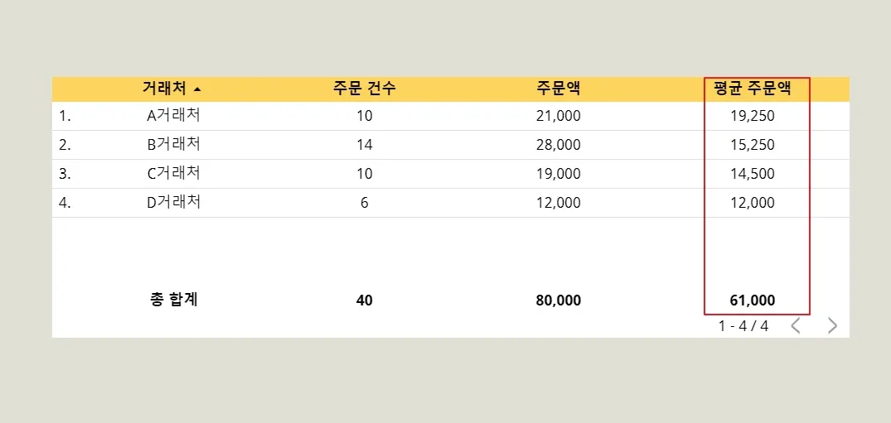Select the C거래처 cell
This screenshot has height=423, width=891.
pyautogui.click(x=174, y=173)
